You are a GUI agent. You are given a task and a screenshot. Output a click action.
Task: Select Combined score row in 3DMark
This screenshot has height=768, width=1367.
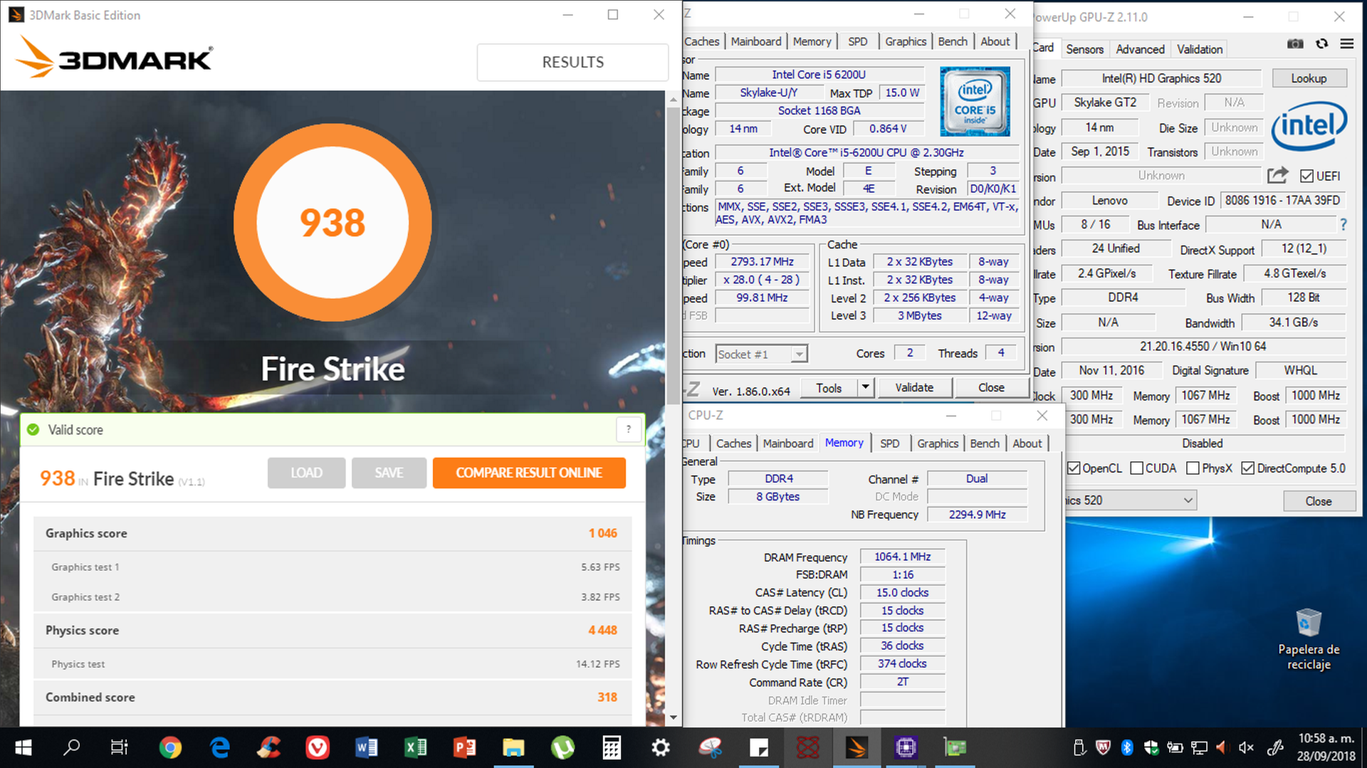click(x=332, y=698)
